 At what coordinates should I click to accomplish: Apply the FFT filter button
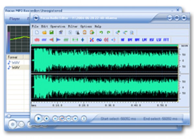tap(166, 40)
